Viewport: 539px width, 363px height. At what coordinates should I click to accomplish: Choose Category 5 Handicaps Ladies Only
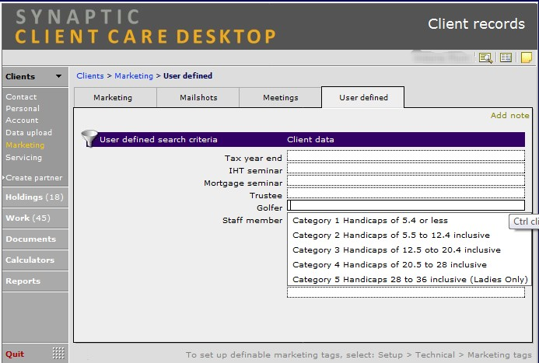[x=409, y=280]
